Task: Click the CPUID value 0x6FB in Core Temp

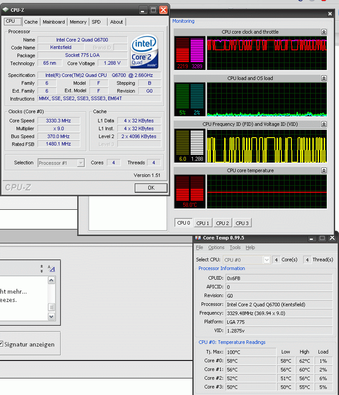Action: coord(279,278)
